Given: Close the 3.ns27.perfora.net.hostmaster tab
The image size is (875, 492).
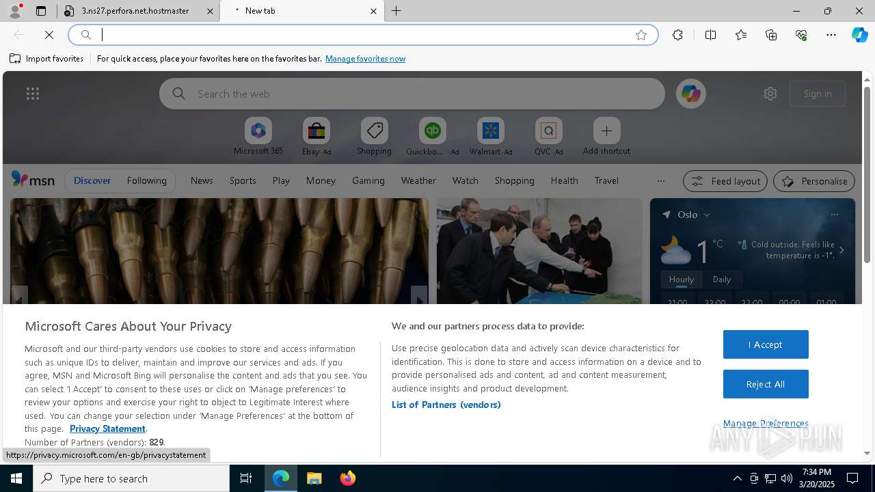Looking at the screenshot, I should (x=210, y=11).
